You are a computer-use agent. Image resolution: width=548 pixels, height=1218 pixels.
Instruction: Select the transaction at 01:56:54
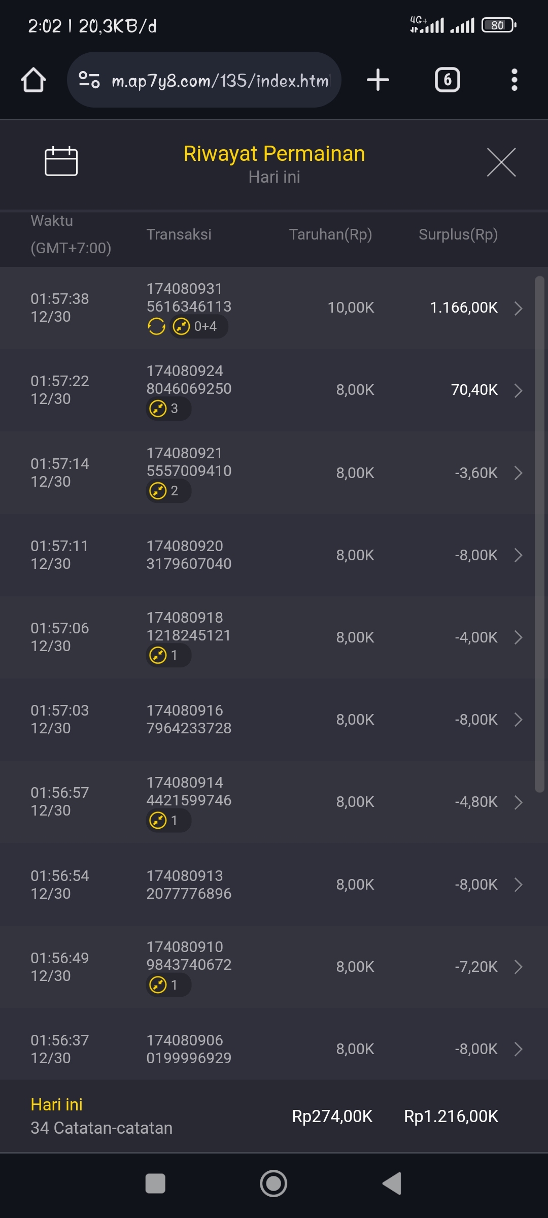click(274, 885)
